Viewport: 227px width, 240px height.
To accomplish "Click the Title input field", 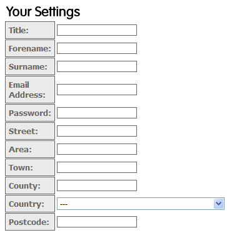I will click(x=97, y=30).
